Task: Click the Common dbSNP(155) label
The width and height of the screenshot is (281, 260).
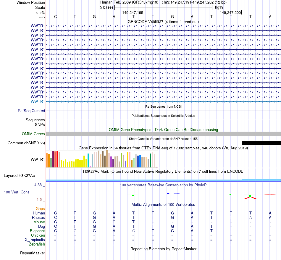Action: click(x=26, y=143)
